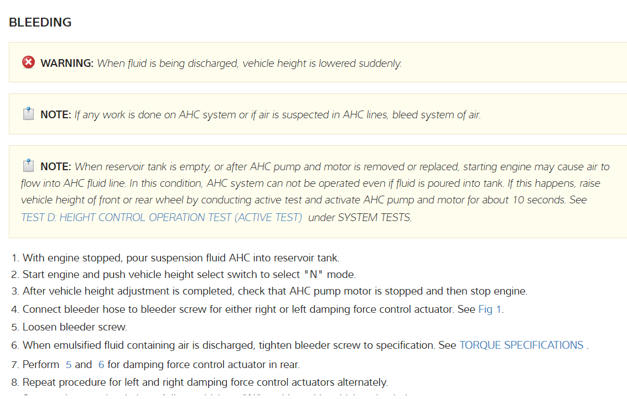This screenshot has width=627, height=399.
Task: Jump to step 5 via the link in step 7
Action: (69, 364)
